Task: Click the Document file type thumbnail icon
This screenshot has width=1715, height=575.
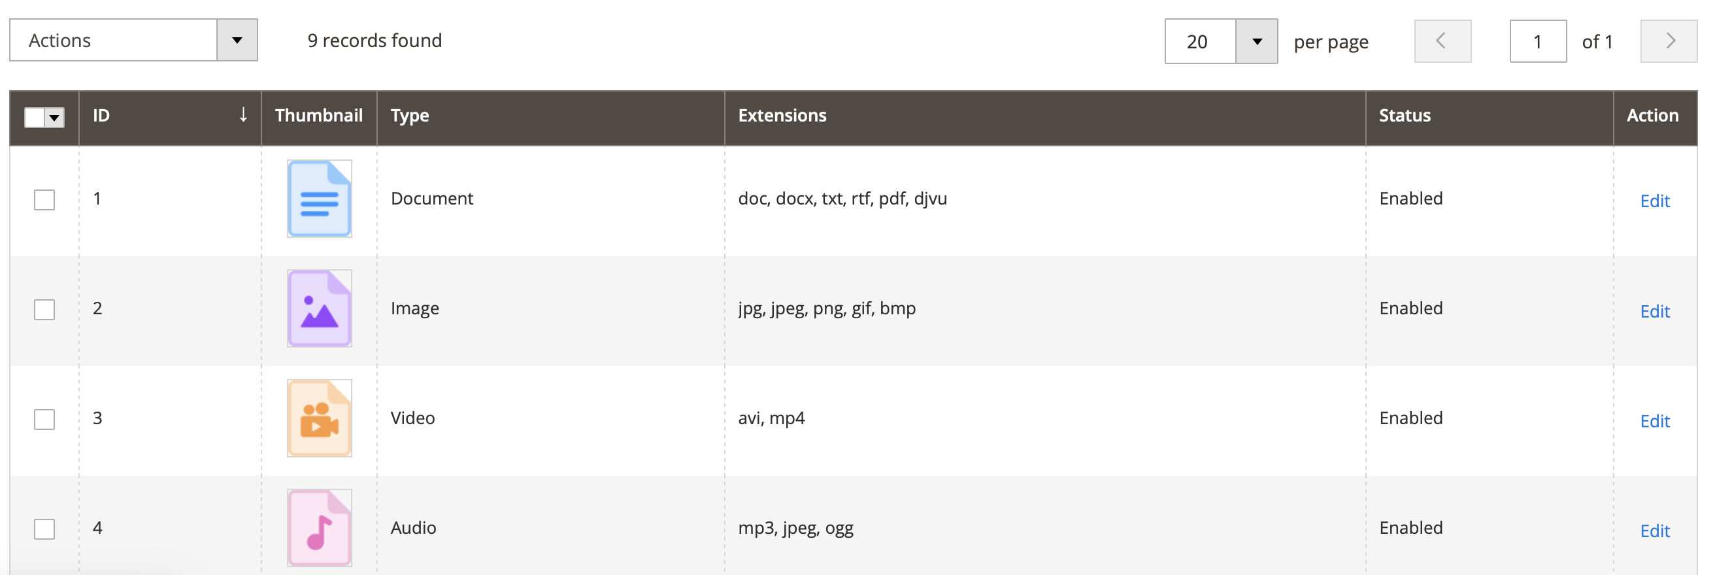Action: pos(319,199)
